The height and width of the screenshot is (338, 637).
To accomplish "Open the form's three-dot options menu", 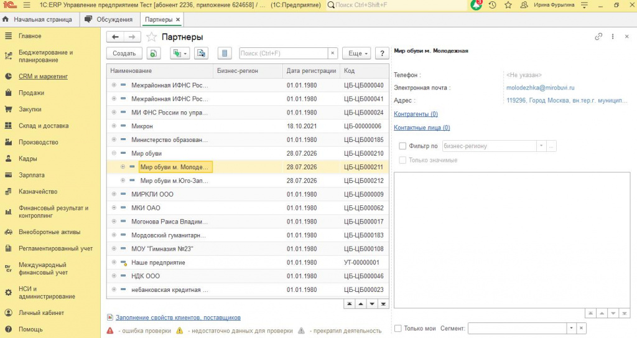I will click(613, 37).
